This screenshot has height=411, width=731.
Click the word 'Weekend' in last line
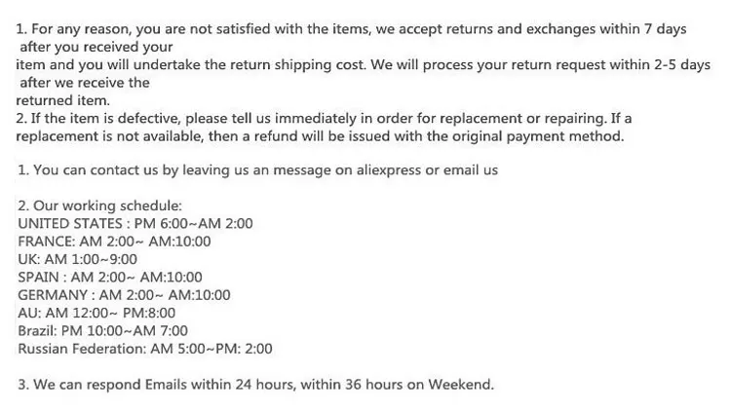461,385
